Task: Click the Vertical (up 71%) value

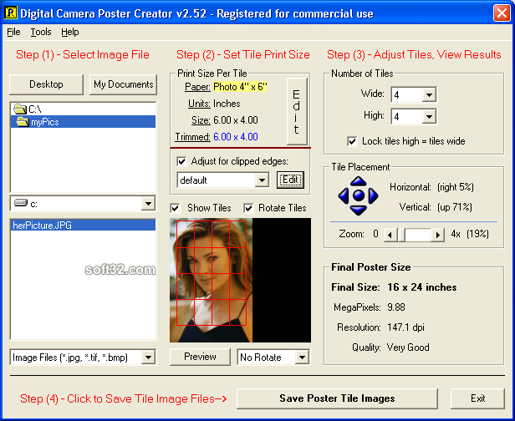Action: point(455,207)
